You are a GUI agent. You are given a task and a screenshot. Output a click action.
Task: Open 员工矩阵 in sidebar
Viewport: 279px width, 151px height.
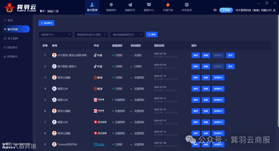[11, 38]
